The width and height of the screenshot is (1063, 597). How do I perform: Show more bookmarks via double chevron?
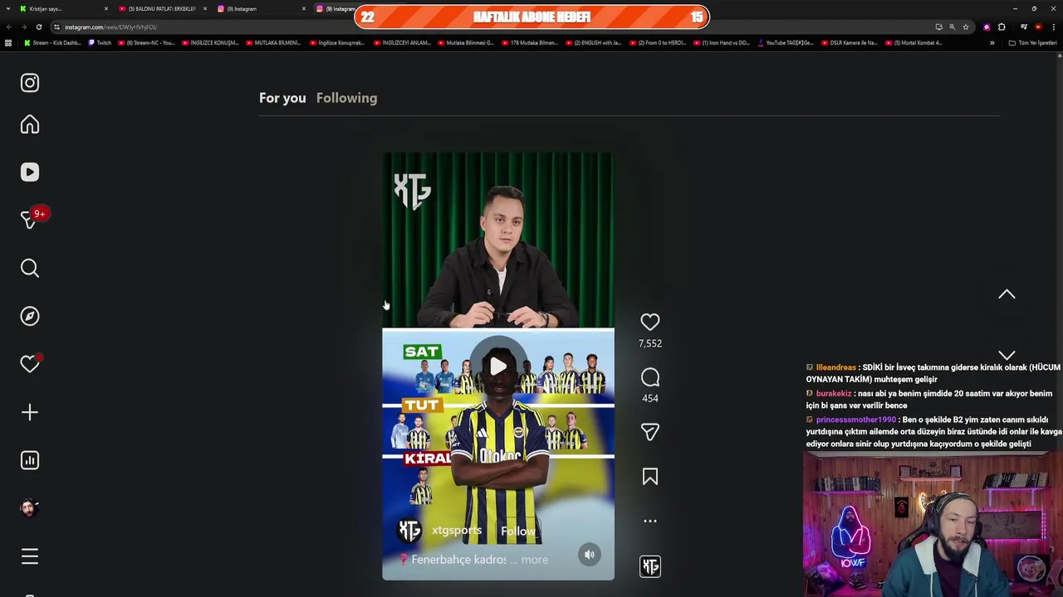(x=992, y=43)
